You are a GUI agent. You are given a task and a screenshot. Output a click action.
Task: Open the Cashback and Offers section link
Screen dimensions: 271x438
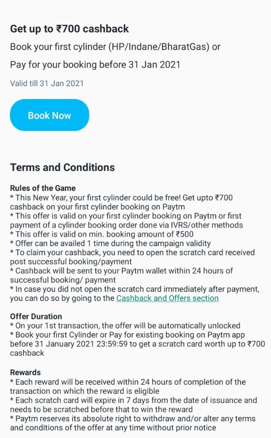point(167,298)
